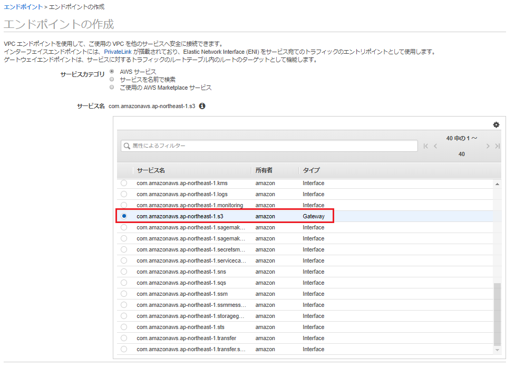Focus the 属性によるフィルター search field
The width and height of the screenshot is (515, 367).
269,146
